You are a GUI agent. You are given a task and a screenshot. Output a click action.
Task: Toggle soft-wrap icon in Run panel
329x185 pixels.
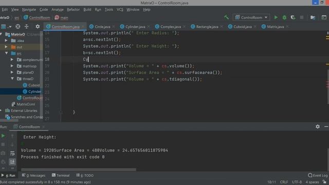click(x=12, y=153)
